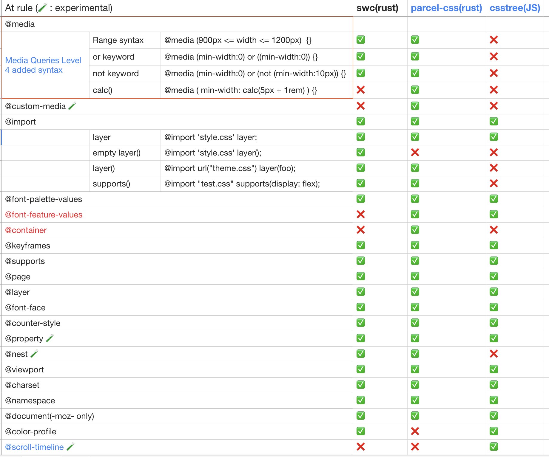This screenshot has width=549, height=457.
Task: Click the red @container label
Action: [26, 230]
